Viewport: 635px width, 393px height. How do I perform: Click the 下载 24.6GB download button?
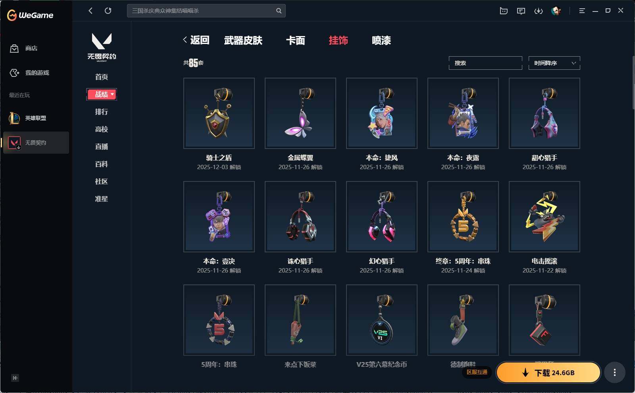548,372
